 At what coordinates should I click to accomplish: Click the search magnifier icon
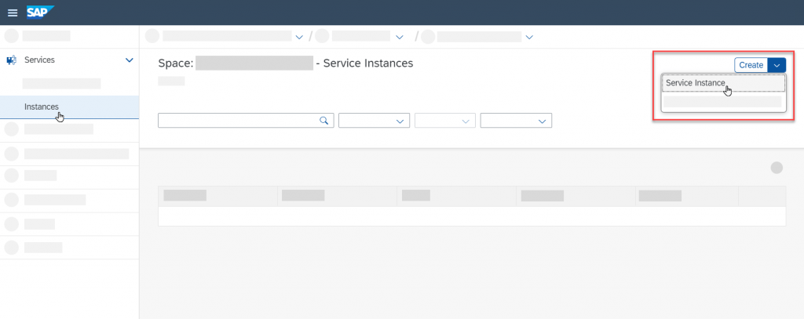(x=323, y=121)
